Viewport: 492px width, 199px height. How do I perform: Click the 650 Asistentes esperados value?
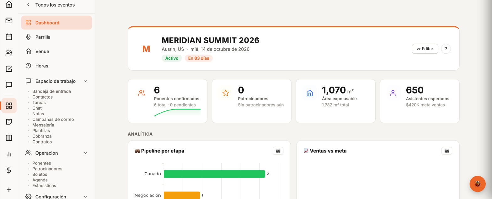(x=415, y=90)
